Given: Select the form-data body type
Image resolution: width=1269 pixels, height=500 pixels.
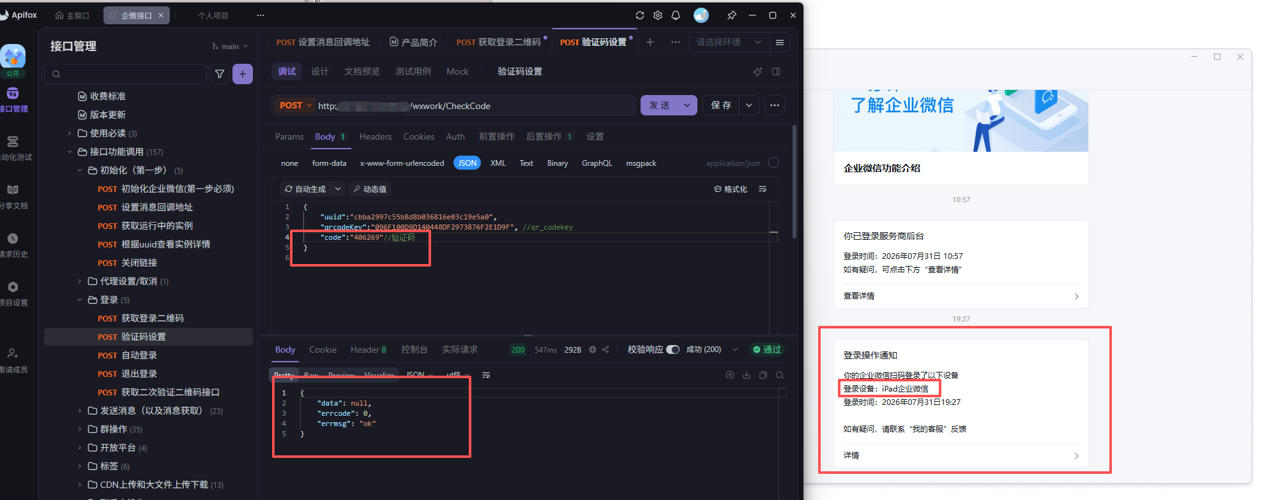Looking at the screenshot, I should click(329, 163).
